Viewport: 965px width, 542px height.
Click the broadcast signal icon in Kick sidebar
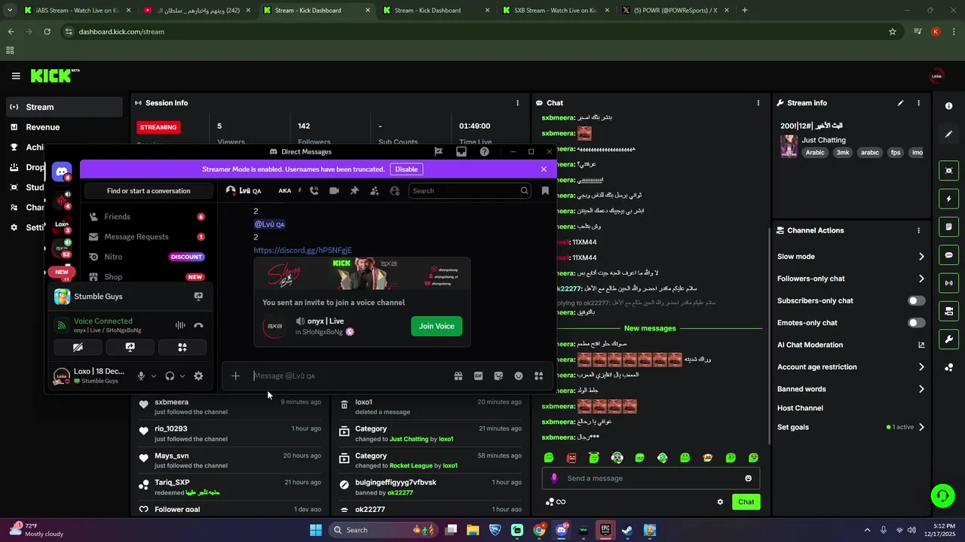tap(948, 283)
